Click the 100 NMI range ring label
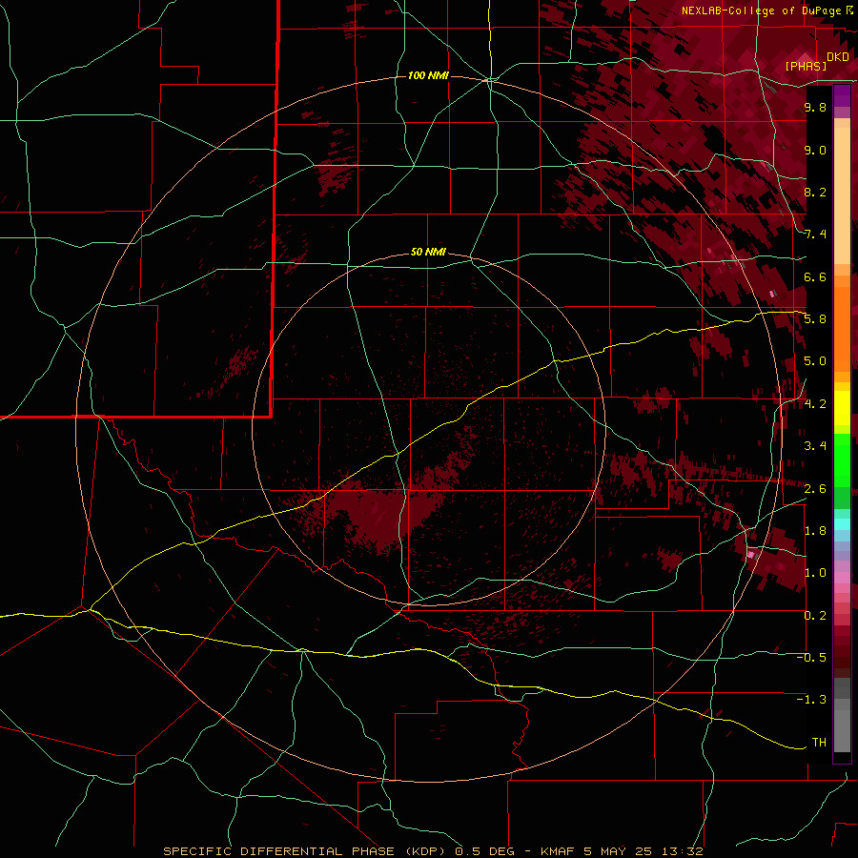The width and height of the screenshot is (858, 858). click(428, 75)
